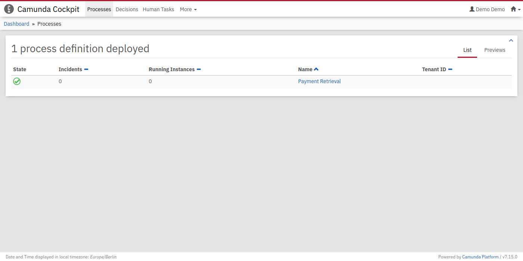Screen dimensions: 523x261
Task: Switch to the List tab
Action: point(467,50)
